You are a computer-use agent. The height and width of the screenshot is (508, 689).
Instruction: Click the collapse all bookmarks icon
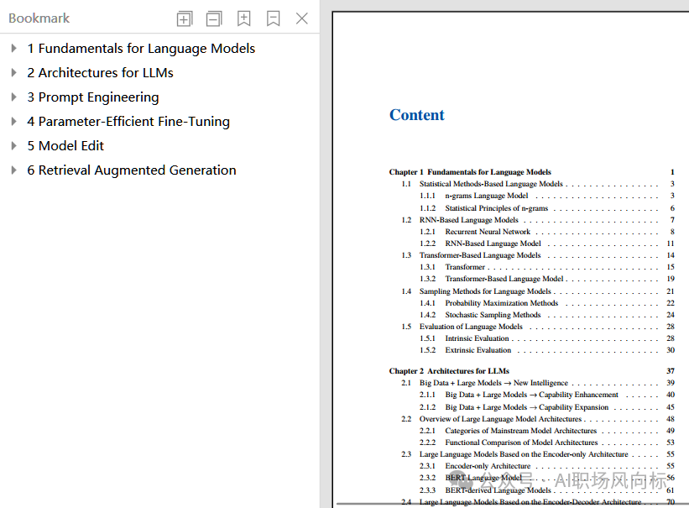tap(214, 19)
